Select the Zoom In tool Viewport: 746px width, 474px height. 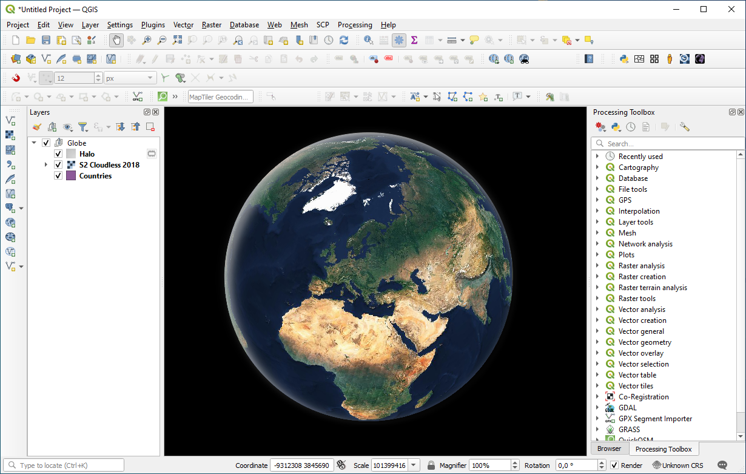click(x=146, y=40)
